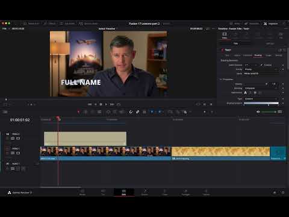Screen dimensions: 289x217
Task: Select the interview clip on Video 1
Action: 105,153
